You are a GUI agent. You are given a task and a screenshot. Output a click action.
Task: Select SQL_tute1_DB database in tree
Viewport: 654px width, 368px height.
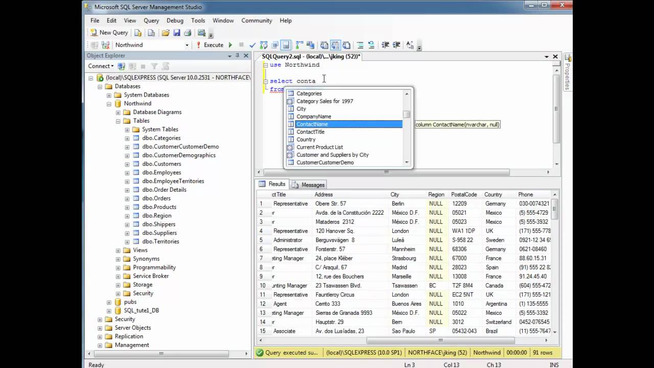coord(141,310)
